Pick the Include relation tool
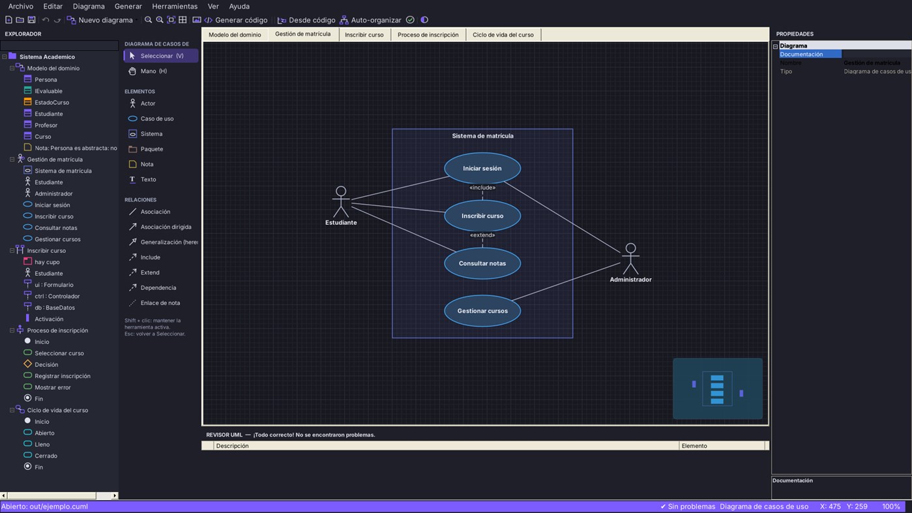This screenshot has width=912, height=513. (160, 257)
